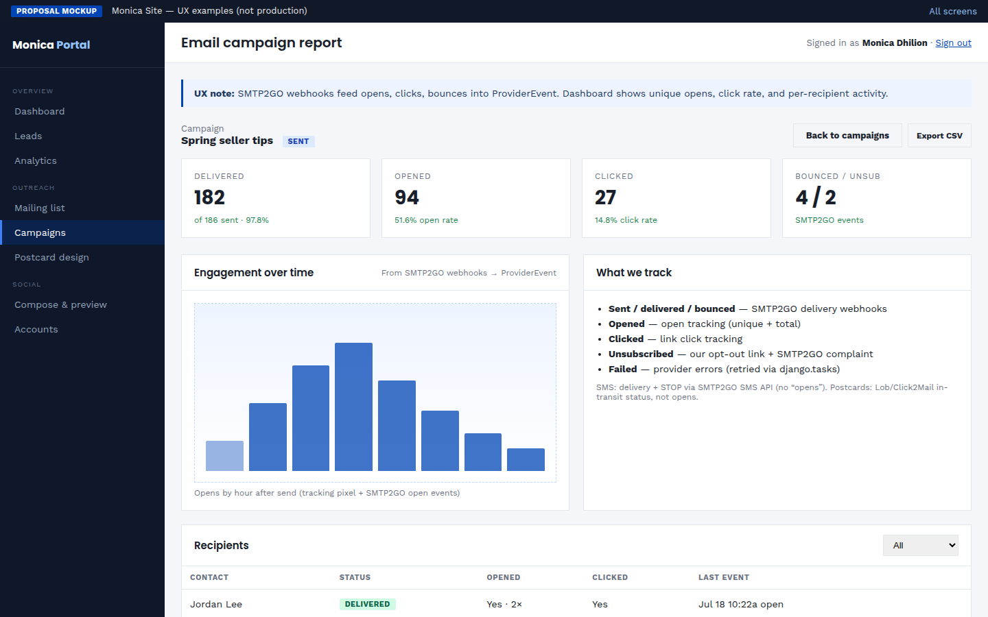988x617 pixels.
Task: Click the light blue first chart bar
Action: pos(224,456)
